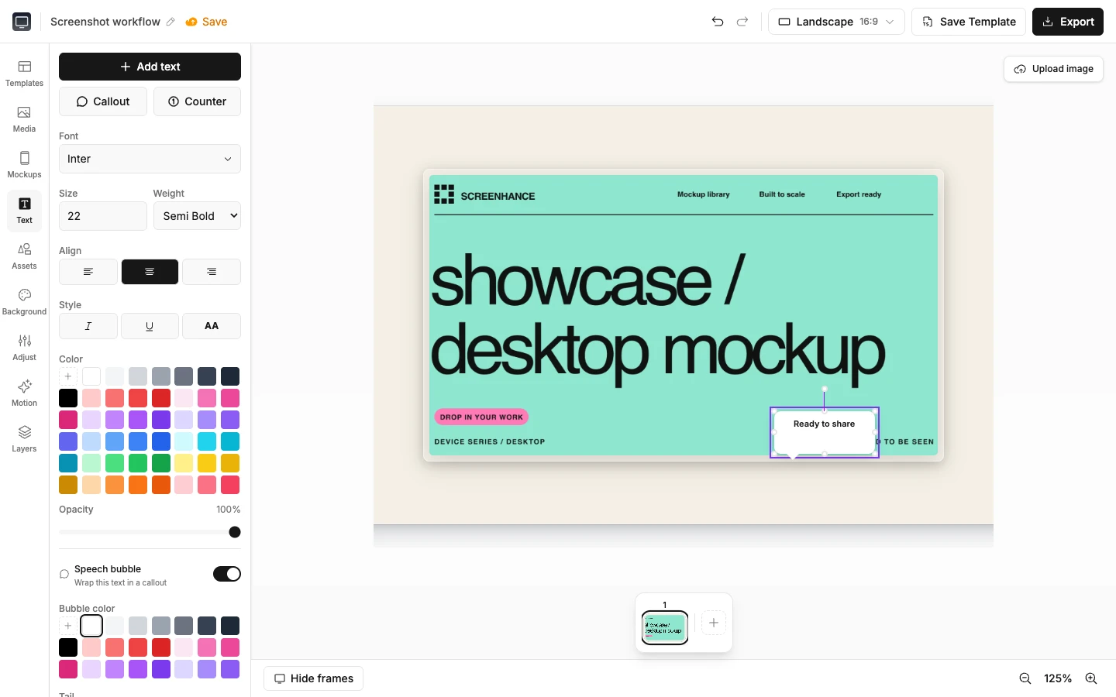The image size is (1116, 697).
Task: Select frame 1 thumbnail
Action: (x=665, y=628)
